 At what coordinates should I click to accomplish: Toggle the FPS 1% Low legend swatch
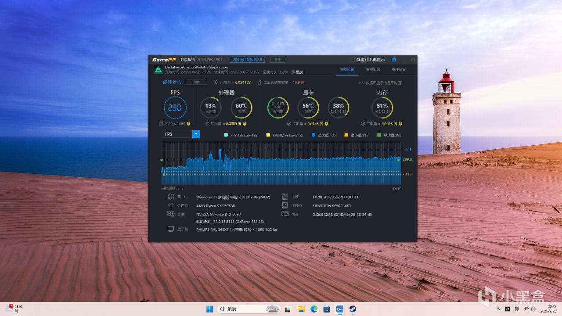(226, 135)
